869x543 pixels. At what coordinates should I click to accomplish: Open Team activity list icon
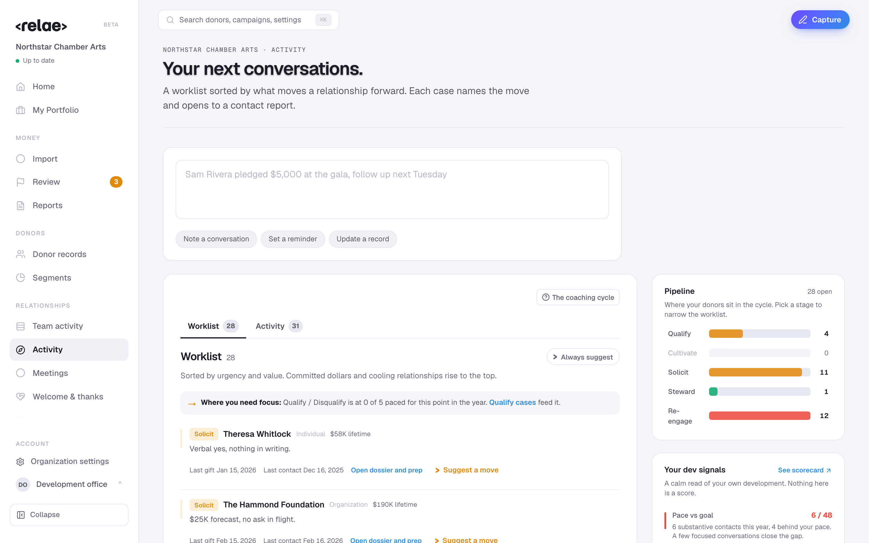[21, 326]
